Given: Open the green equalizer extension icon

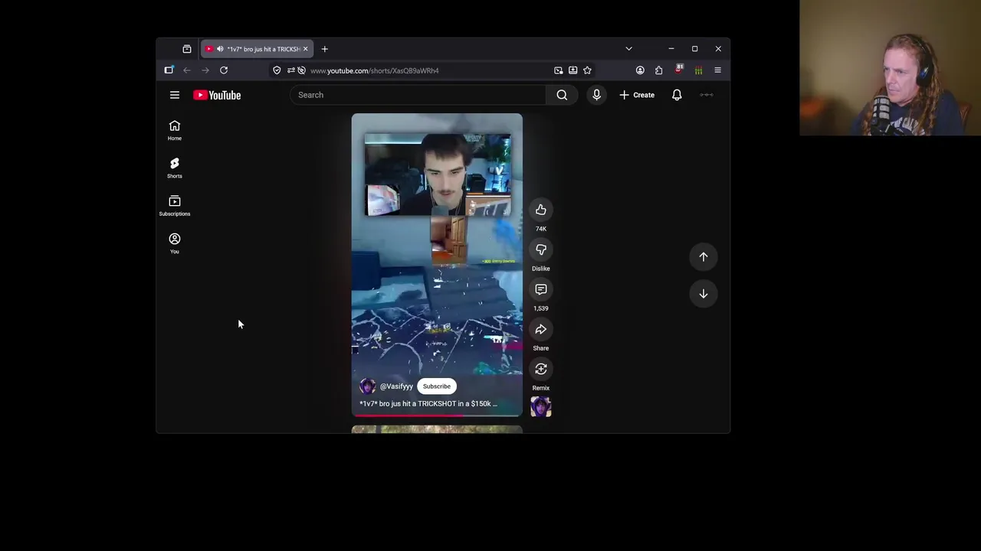Looking at the screenshot, I should click(698, 70).
